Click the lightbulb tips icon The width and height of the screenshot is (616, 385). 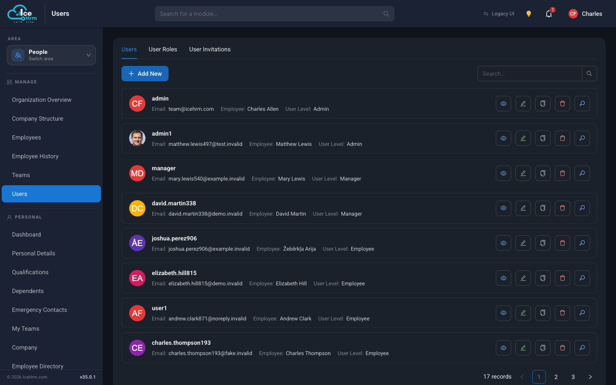click(529, 14)
